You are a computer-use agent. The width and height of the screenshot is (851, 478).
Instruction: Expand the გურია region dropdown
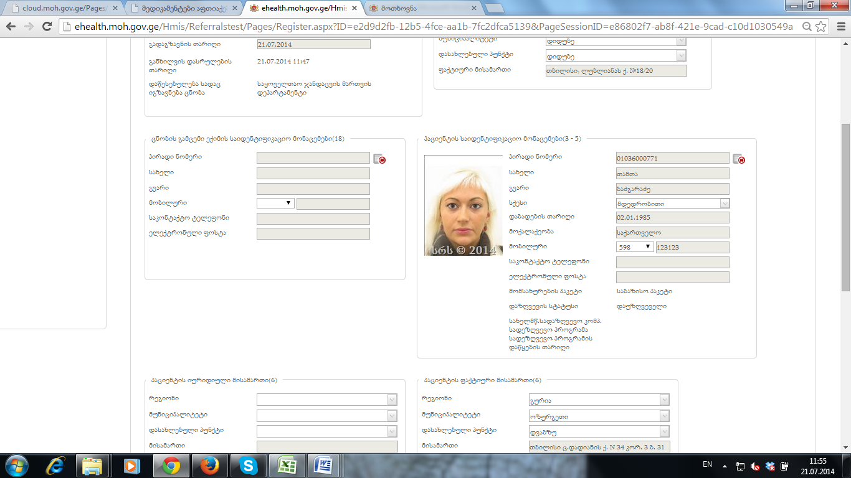click(665, 400)
